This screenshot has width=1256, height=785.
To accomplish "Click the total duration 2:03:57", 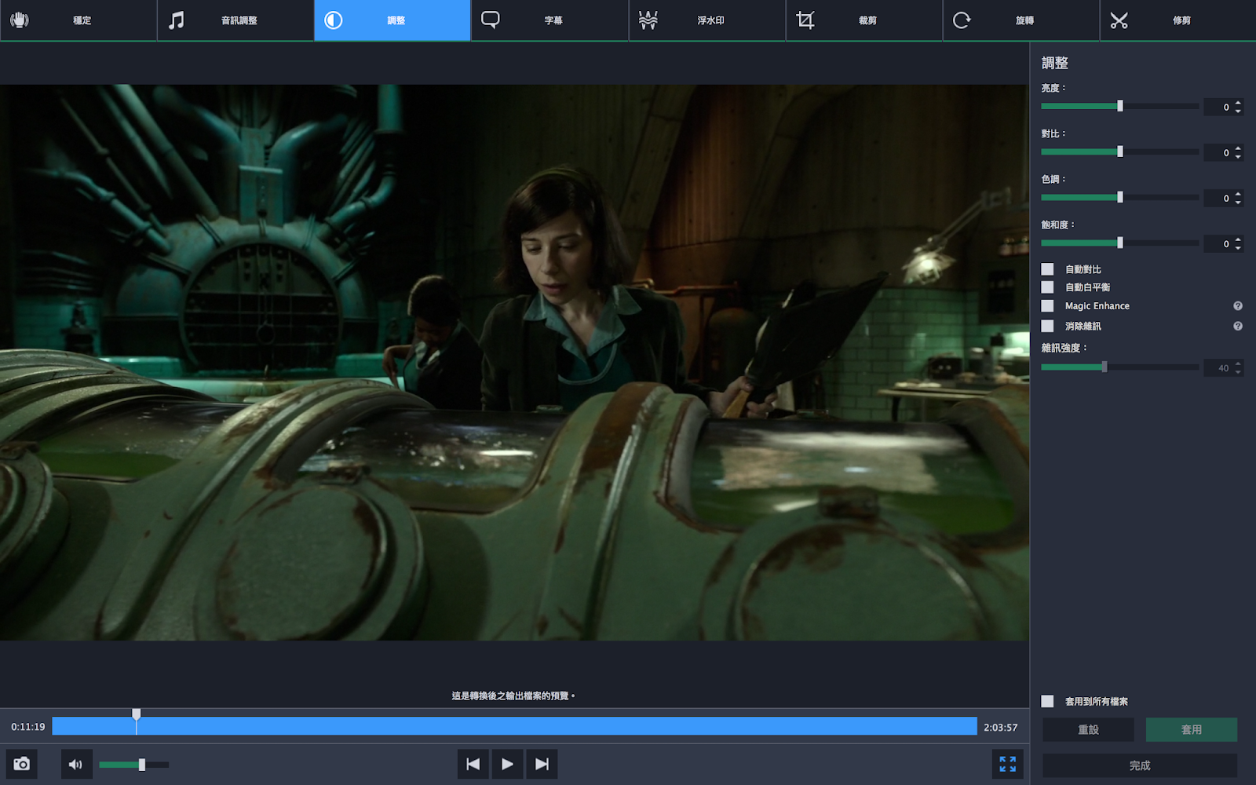I will tap(1001, 728).
